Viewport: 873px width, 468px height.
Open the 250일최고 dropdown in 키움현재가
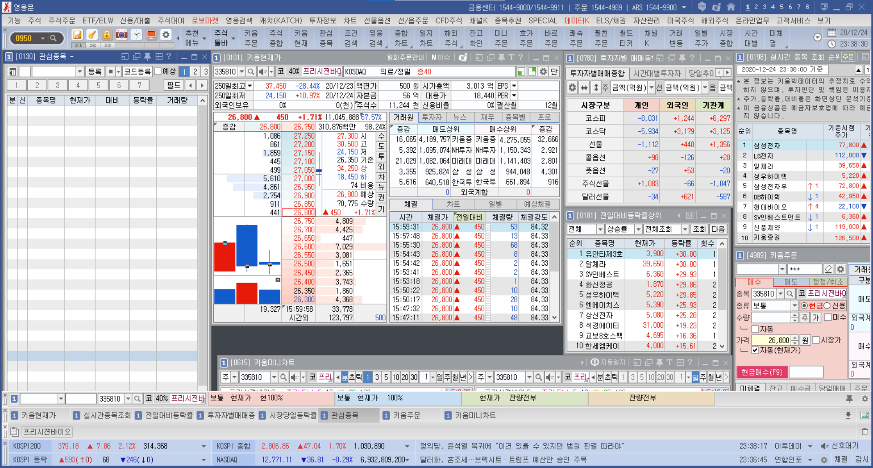[249, 86]
